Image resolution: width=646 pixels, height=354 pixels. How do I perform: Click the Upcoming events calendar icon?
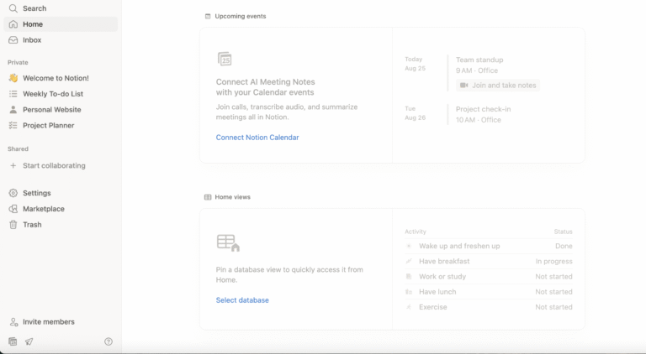point(208,17)
